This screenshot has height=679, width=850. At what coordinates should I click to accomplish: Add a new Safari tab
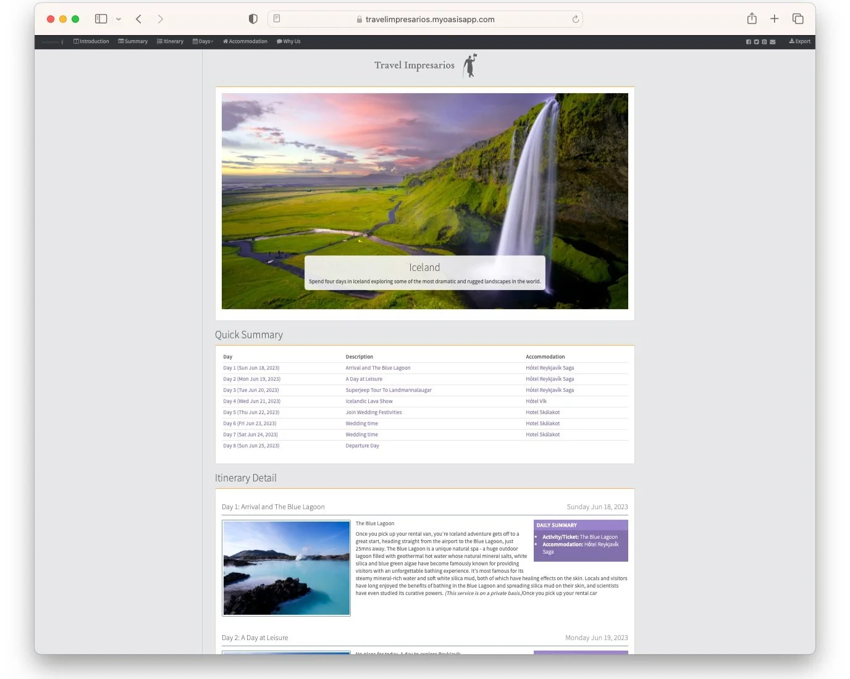(x=775, y=19)
